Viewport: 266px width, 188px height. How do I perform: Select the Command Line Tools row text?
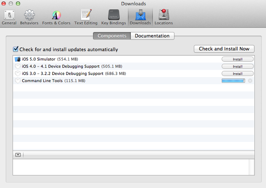pos(54,81)
